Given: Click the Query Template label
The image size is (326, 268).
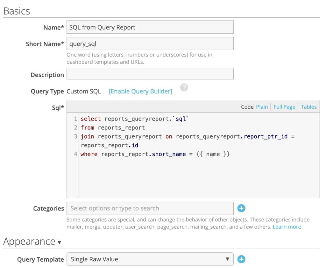Looking at the screenshot, I should 40,259.
